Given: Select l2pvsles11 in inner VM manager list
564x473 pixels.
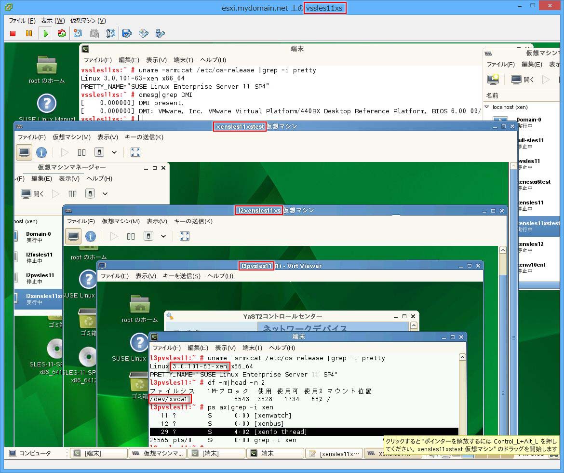Looking at the screenshot, I should [38, 278].
